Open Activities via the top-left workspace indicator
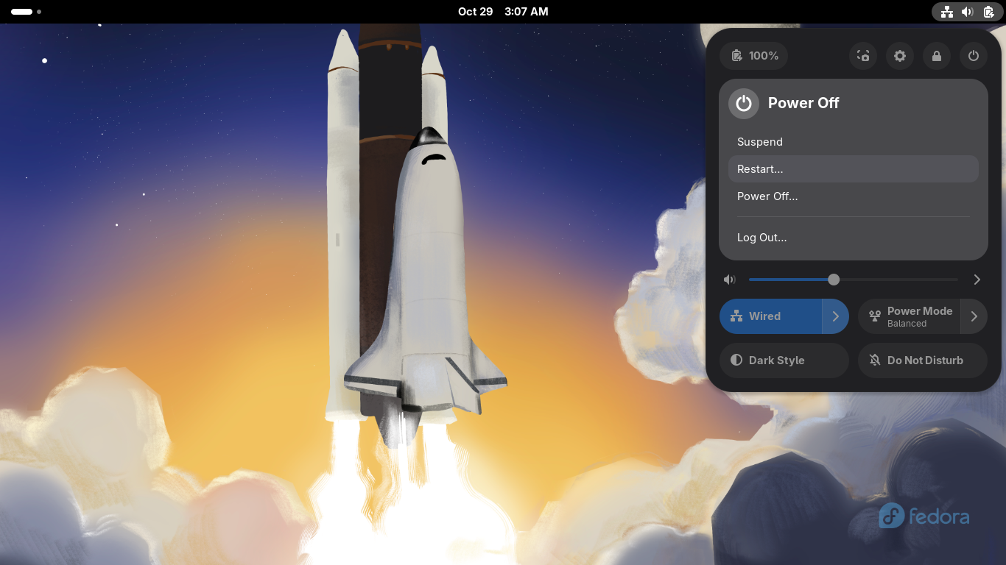The image size is (1006, 565). coord(26,12)
